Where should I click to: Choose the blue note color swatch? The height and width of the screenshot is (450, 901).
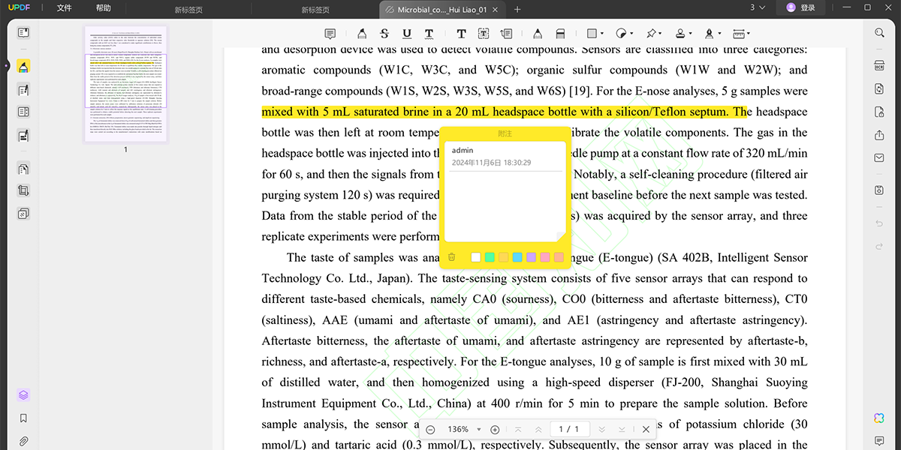517,257
